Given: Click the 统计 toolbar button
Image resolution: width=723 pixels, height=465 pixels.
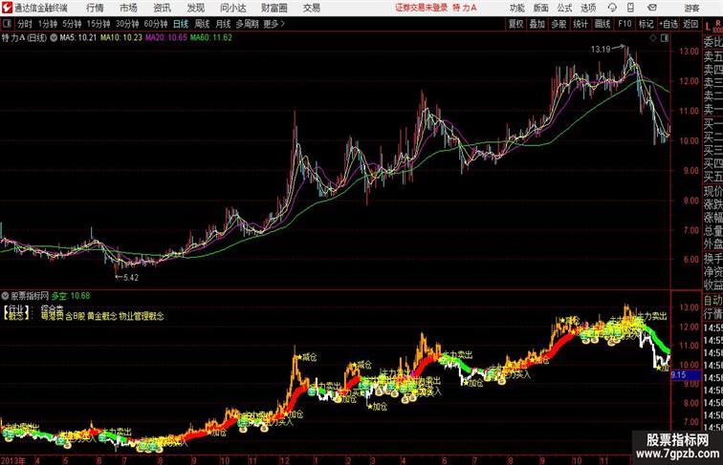Looking at the screenshot, I should click(x=581, y=24).
